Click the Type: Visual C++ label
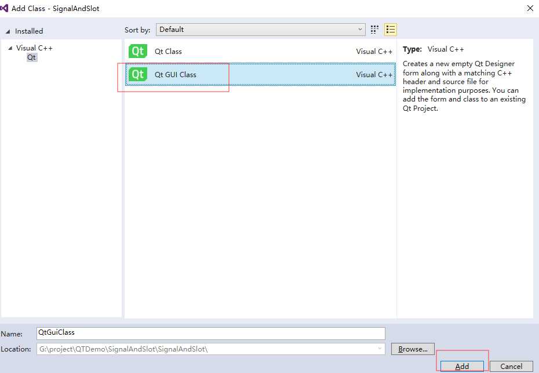The width and height of the screenshot is (539, 373). click(x=433, y=49)
